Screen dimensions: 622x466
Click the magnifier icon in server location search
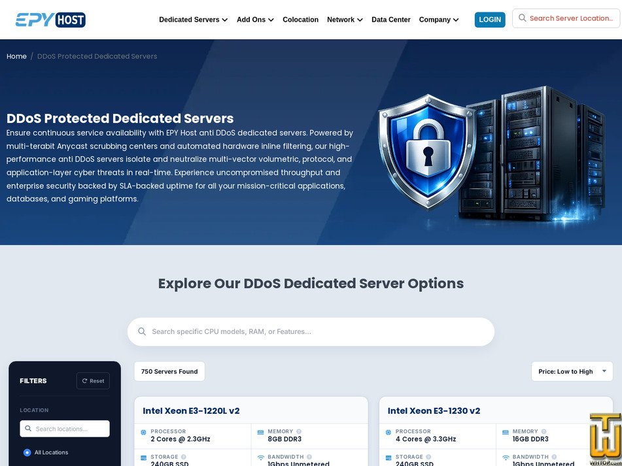pyautogui.click(x=523, y=18)
